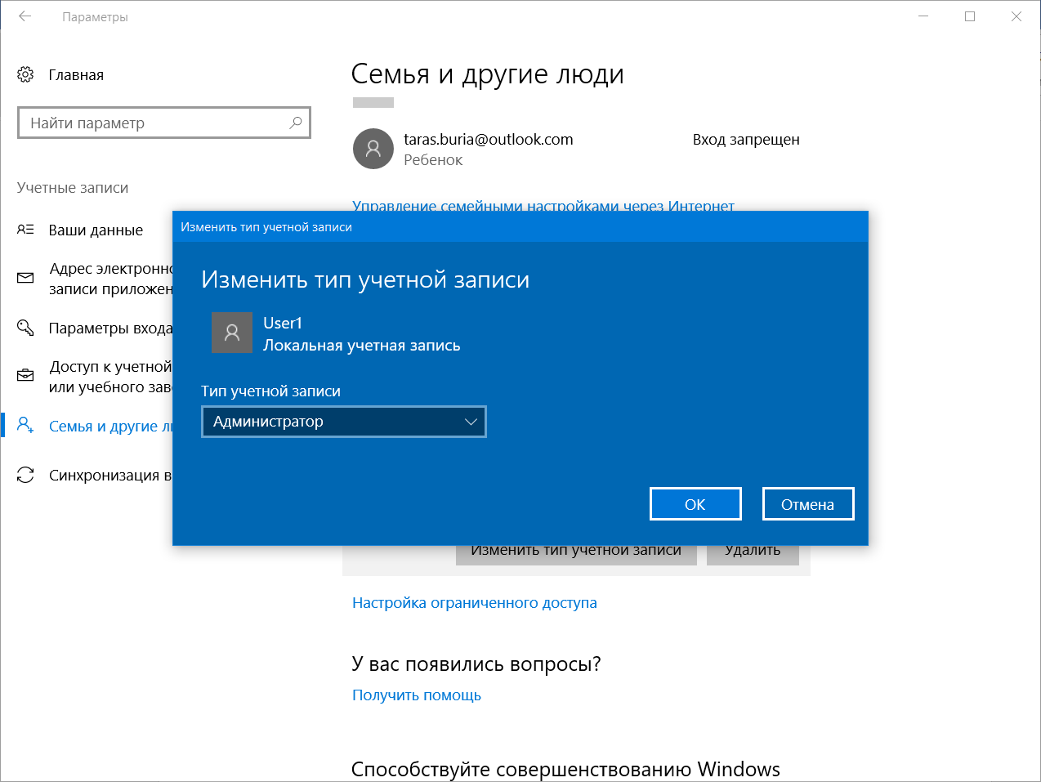
Task: Click the account type dropdown chevron
Action: 471,422
